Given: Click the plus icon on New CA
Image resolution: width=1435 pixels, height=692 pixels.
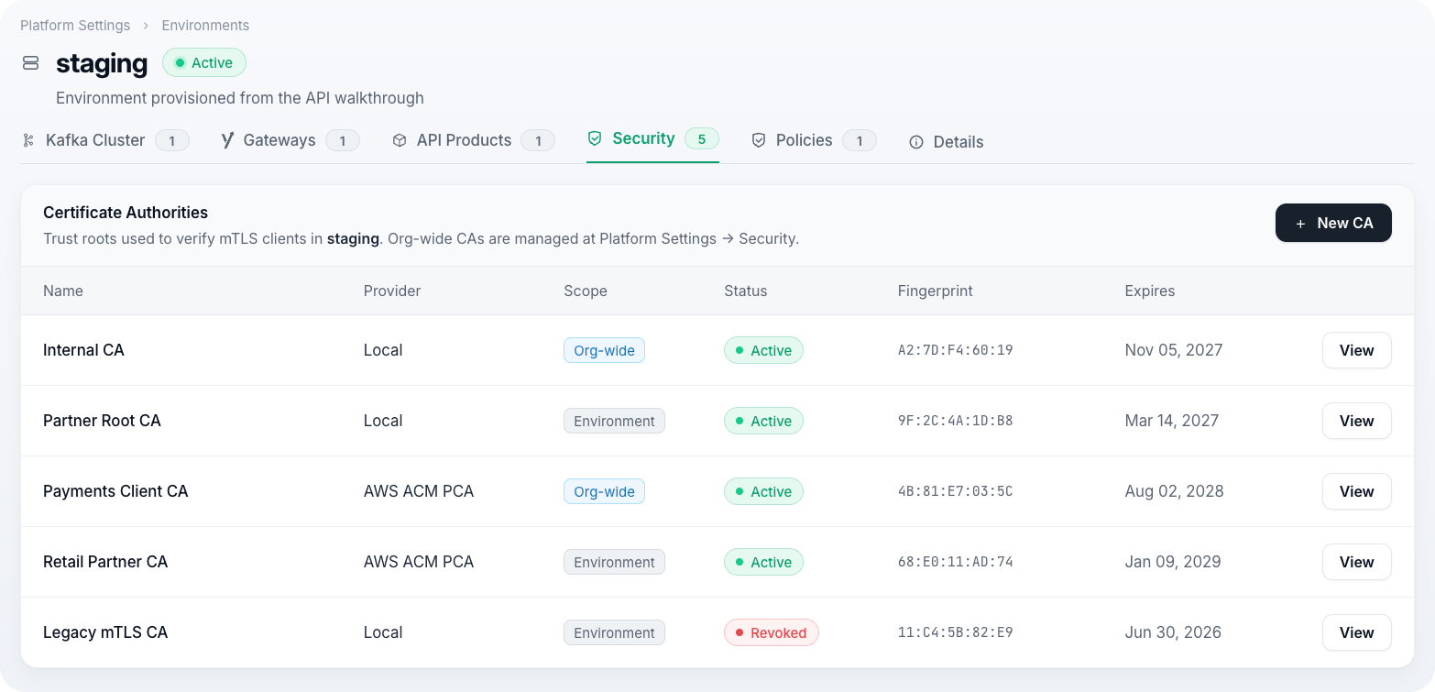Looking at the screenshot, I should (1300, 224).
